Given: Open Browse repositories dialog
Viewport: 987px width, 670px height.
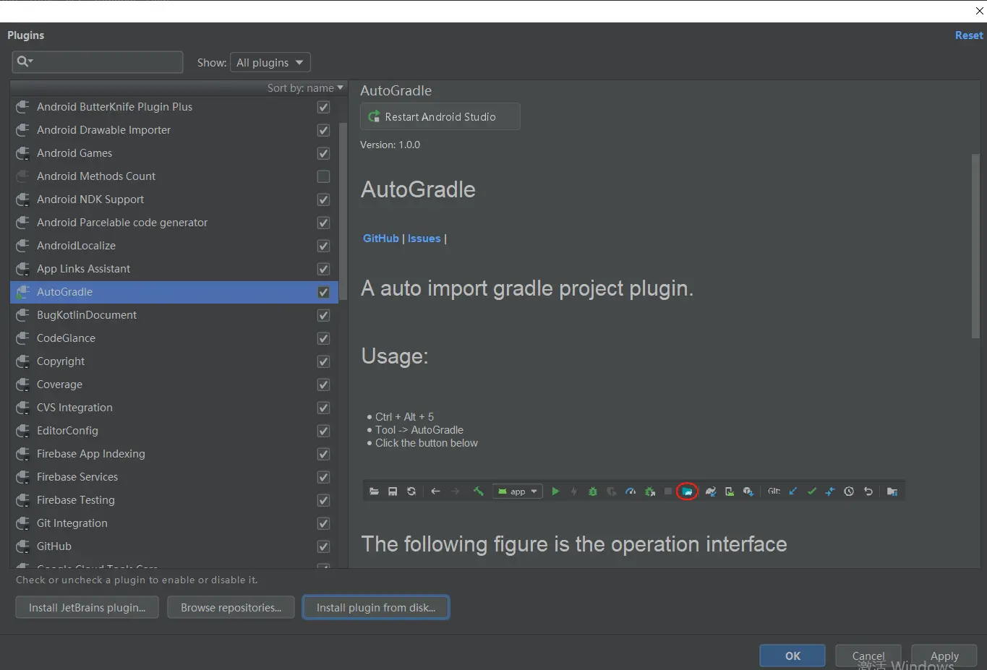Looking at the screenshot, I should point(231,607).
